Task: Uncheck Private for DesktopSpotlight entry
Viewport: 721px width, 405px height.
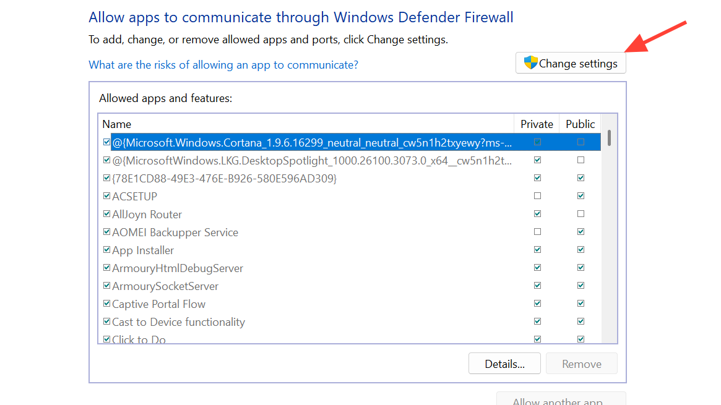Action: (537, 160)
